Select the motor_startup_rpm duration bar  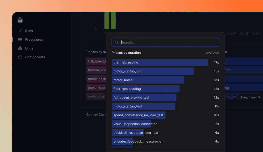[x=153, y=71]
